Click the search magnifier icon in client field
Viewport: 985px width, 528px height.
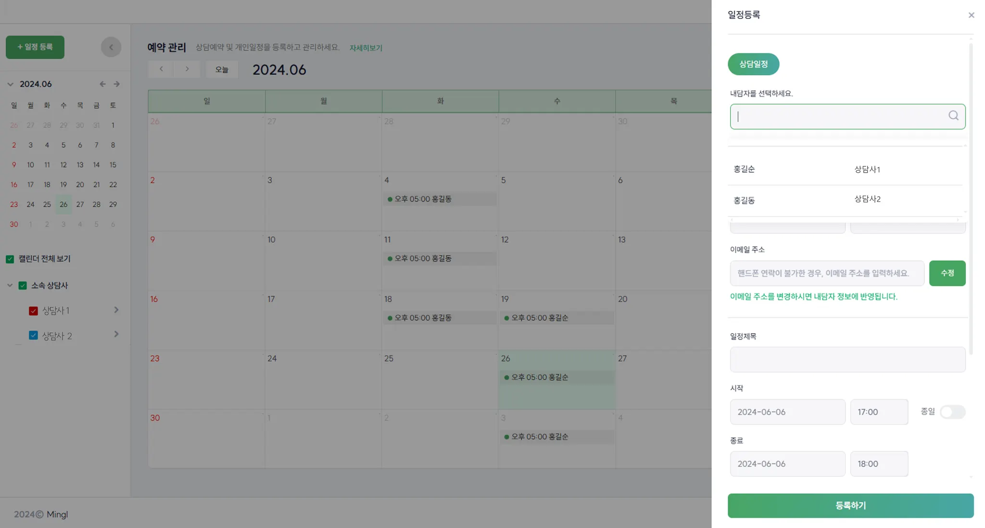coord(953,116)
